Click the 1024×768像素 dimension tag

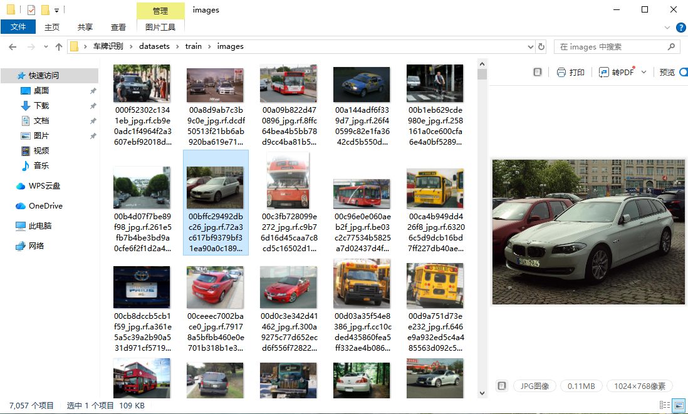coord(640,386)
